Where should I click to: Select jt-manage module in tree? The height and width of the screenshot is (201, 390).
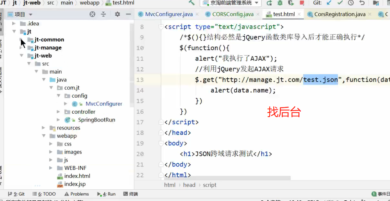coord(48,48)
